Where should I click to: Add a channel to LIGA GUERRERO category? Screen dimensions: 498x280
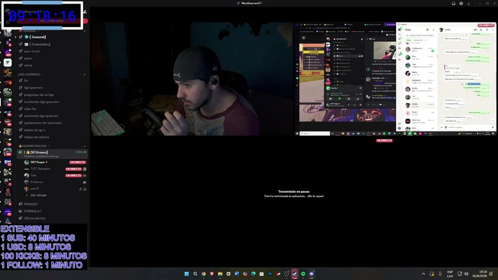[x=84, y=74]
